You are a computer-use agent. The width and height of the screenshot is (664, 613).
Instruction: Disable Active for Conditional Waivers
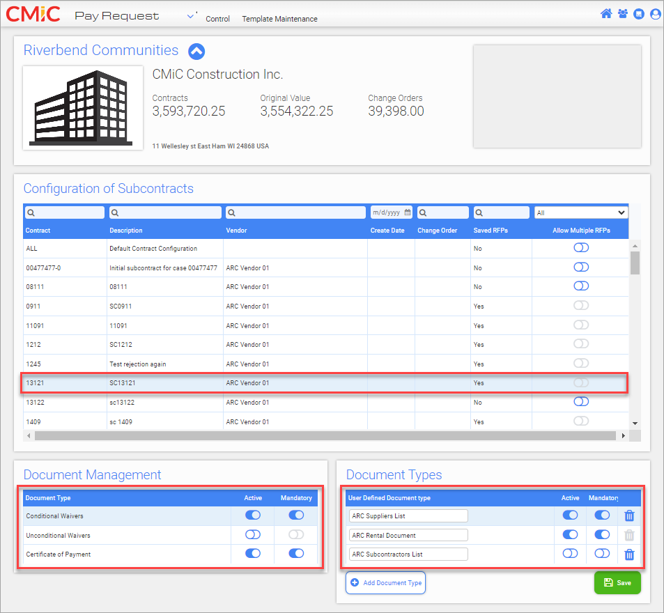[x=252, y=515]
